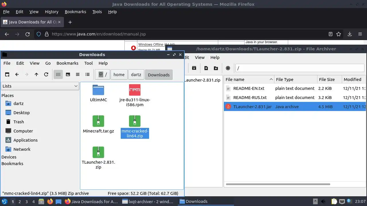The image size is (367, 206).
Task: Click the root '/' path button
Action: pos(103,75)
